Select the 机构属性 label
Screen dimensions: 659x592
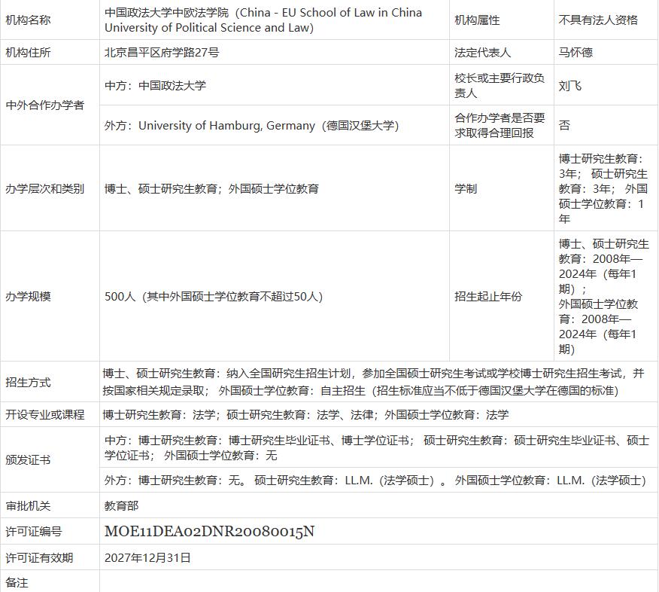tap(477, 20)
